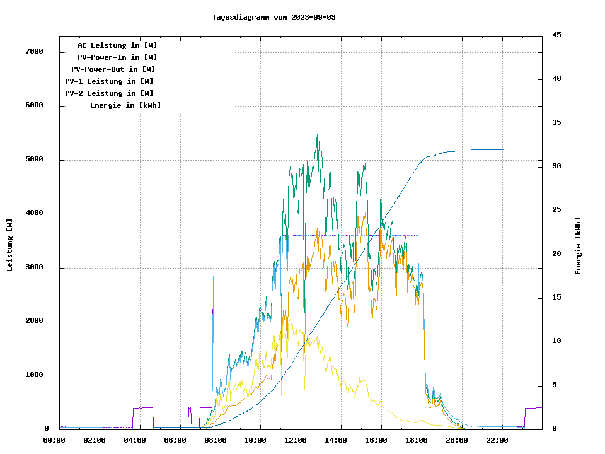Viewport: 605px width, 454px height.
Task: Click the 00:00 tick on the time axis
Action: tap(54, 440)
